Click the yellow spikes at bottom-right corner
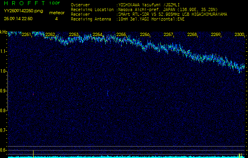Viewport: 248px width, 158px height. (x=240, y=155)
